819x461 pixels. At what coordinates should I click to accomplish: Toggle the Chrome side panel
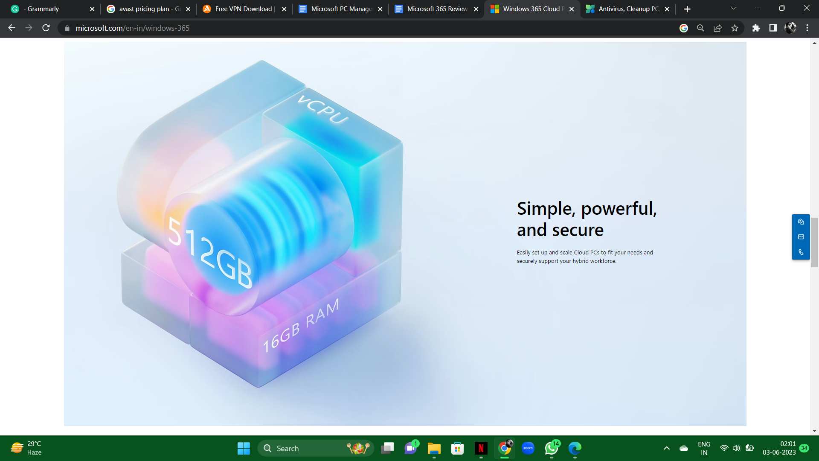(x=773, y=28)
